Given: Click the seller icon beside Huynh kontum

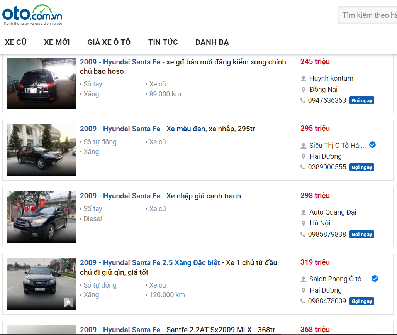Looking at the screenshot, I should click(x=303, y=79).
